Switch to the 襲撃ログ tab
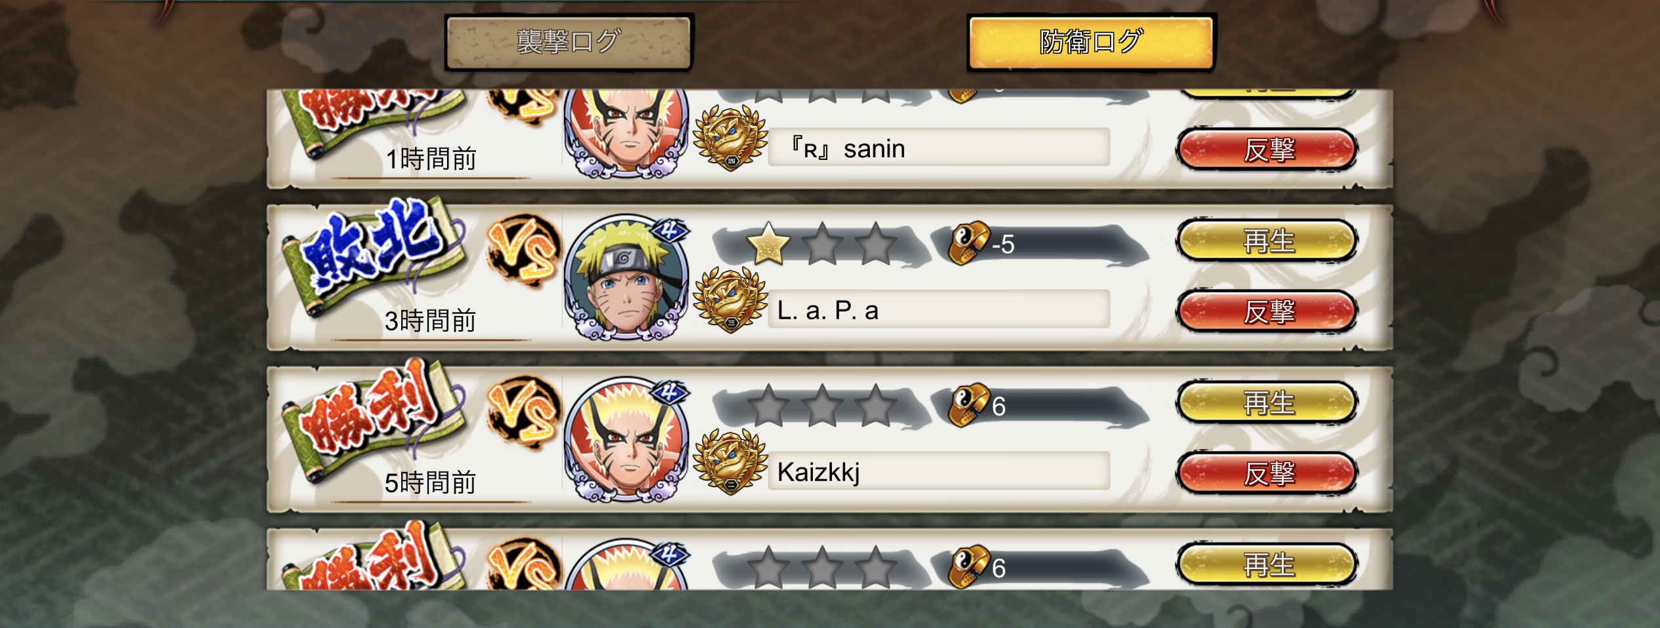 [x=568, y=43]
